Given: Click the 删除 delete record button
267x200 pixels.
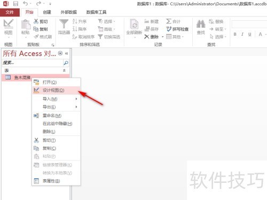Looking at the screenshot, I should tap(151, 37).
